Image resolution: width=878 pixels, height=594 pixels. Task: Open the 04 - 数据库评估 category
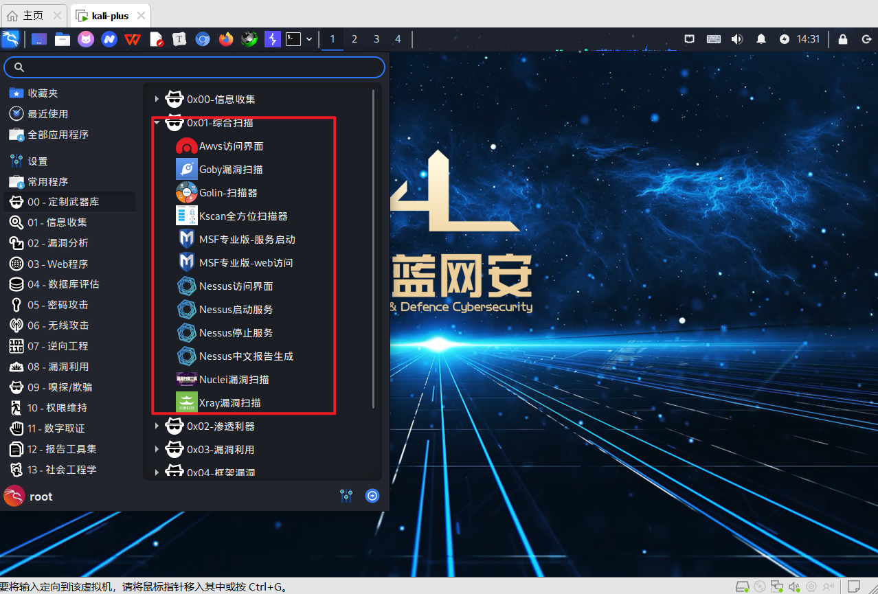71,284
